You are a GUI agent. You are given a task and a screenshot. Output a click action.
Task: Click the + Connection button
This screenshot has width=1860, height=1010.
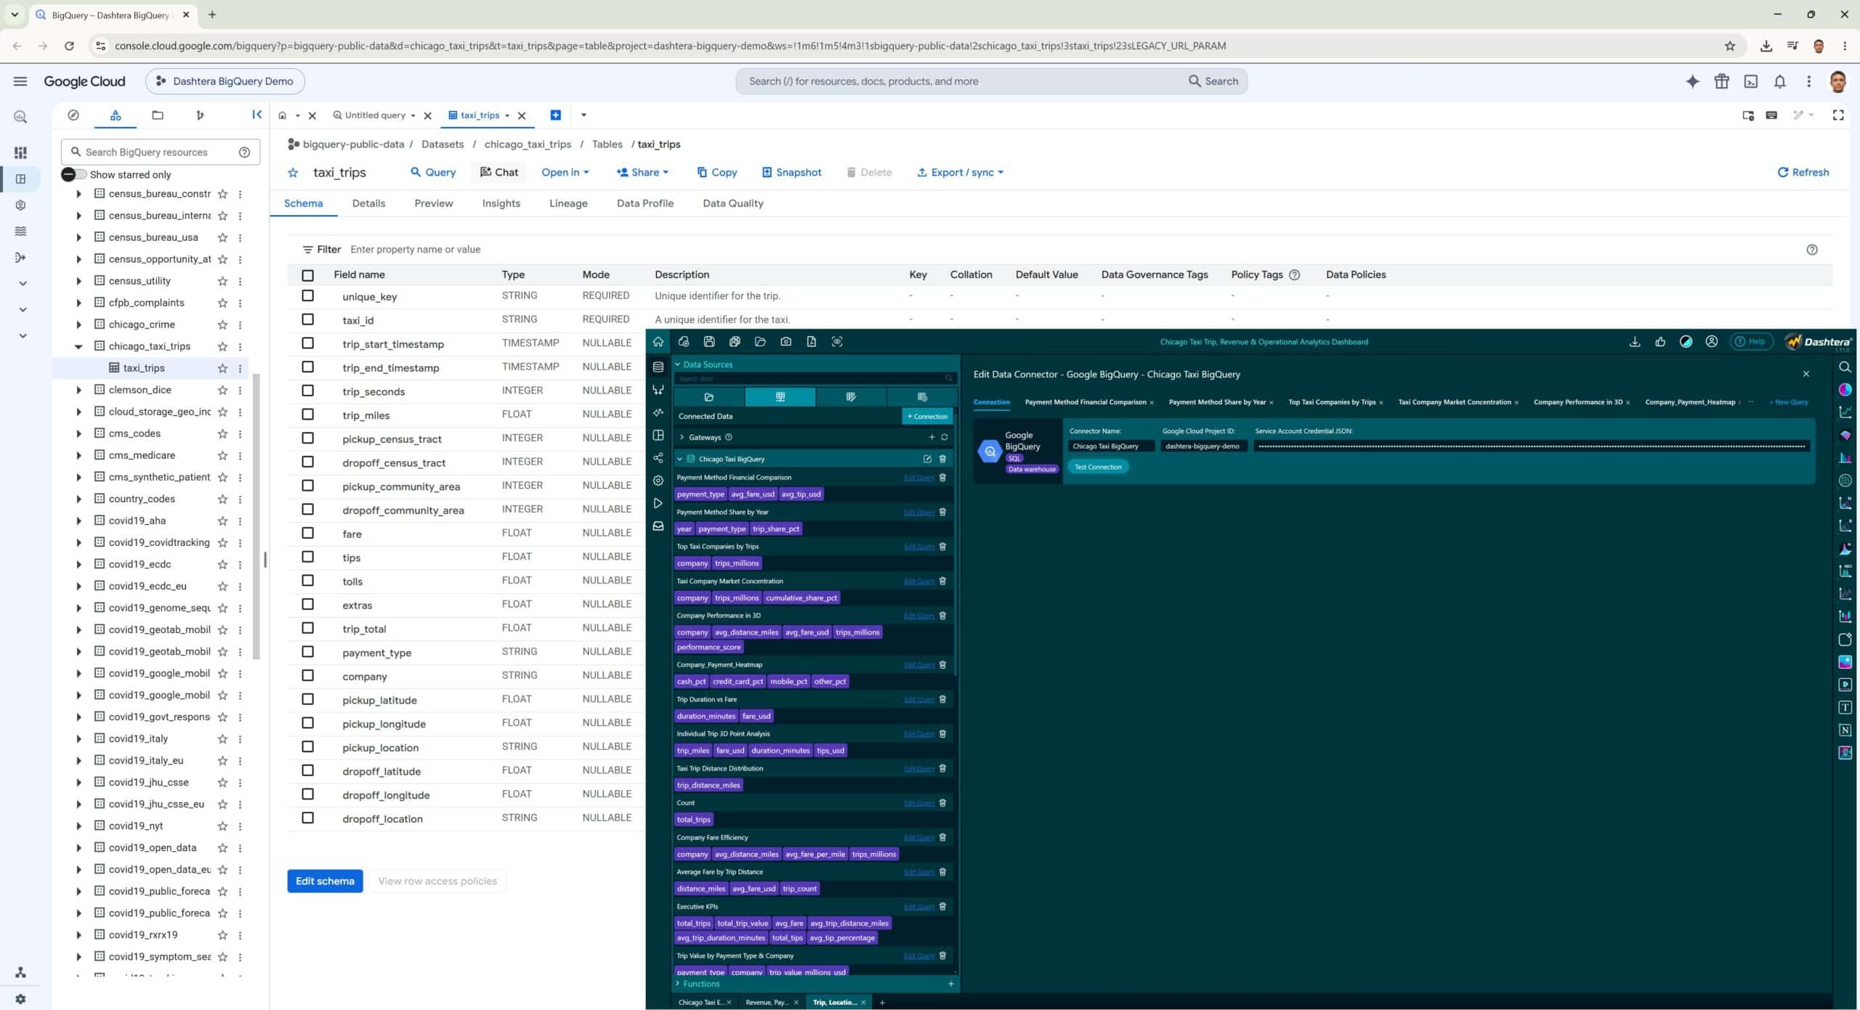click(927, 416)
